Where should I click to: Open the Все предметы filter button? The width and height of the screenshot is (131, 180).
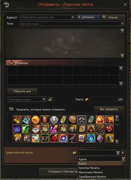coord(109,109)
